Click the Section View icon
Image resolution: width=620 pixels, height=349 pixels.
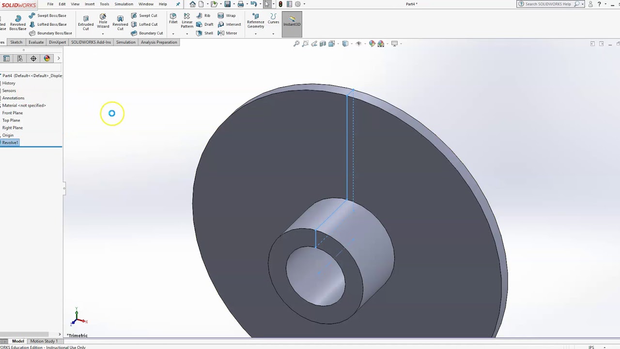point(323,44)
